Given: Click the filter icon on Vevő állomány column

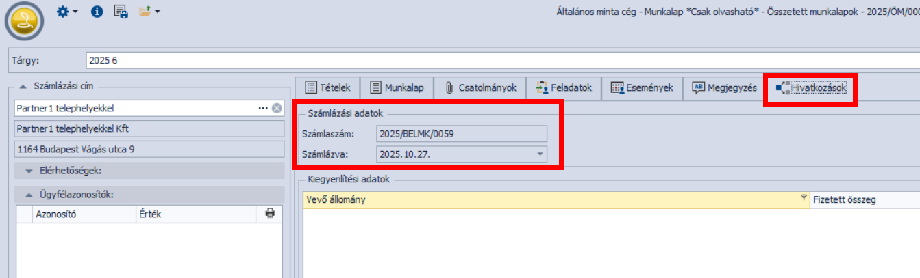Looking at the screenshot, I should [x=804, y=197].
